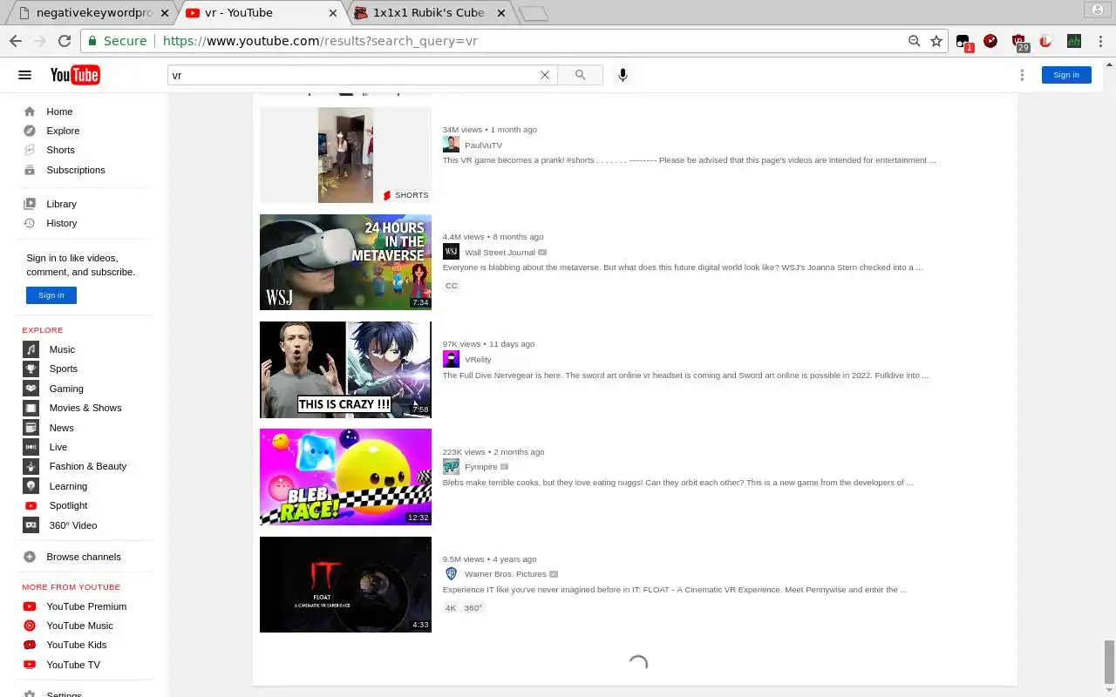The height and width of the screenshot is (697, 1116).
Task: Open the Fynnpire channel link
Action: [481, 467]
